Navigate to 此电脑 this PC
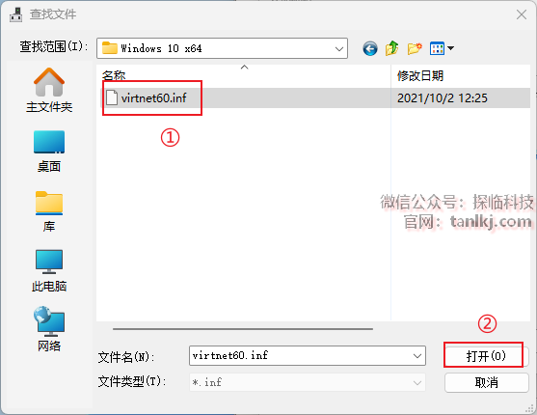537x415 pixels. 49,271
